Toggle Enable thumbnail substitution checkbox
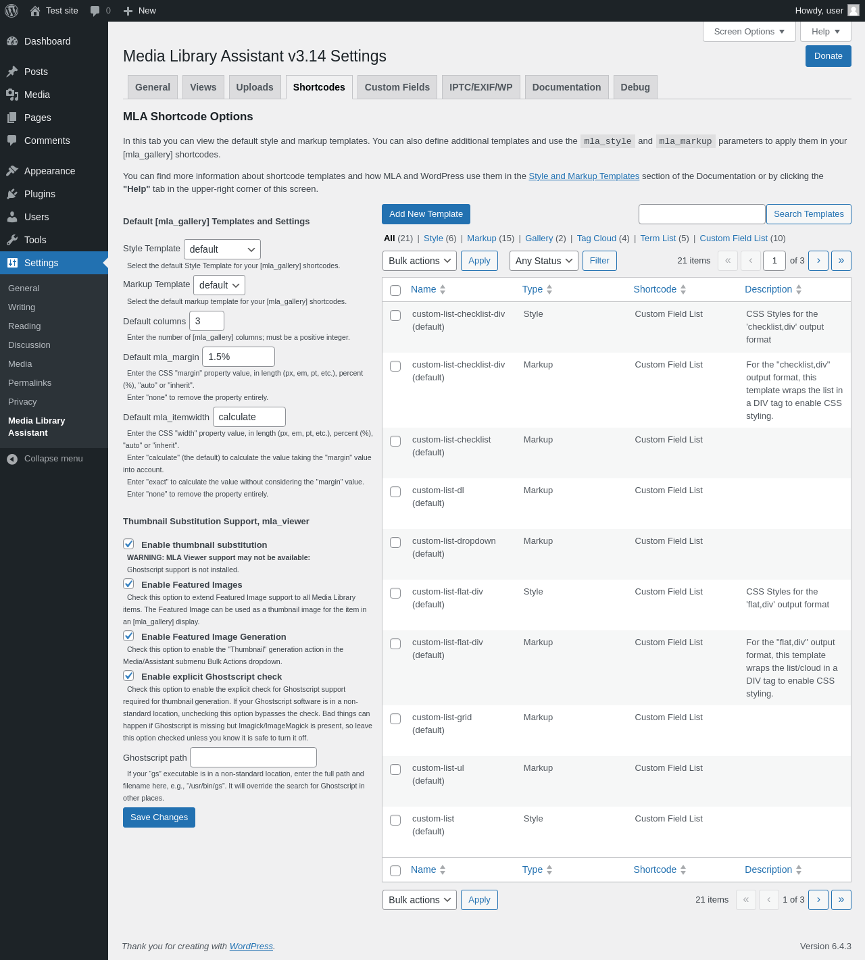 (x=128, y=544)
